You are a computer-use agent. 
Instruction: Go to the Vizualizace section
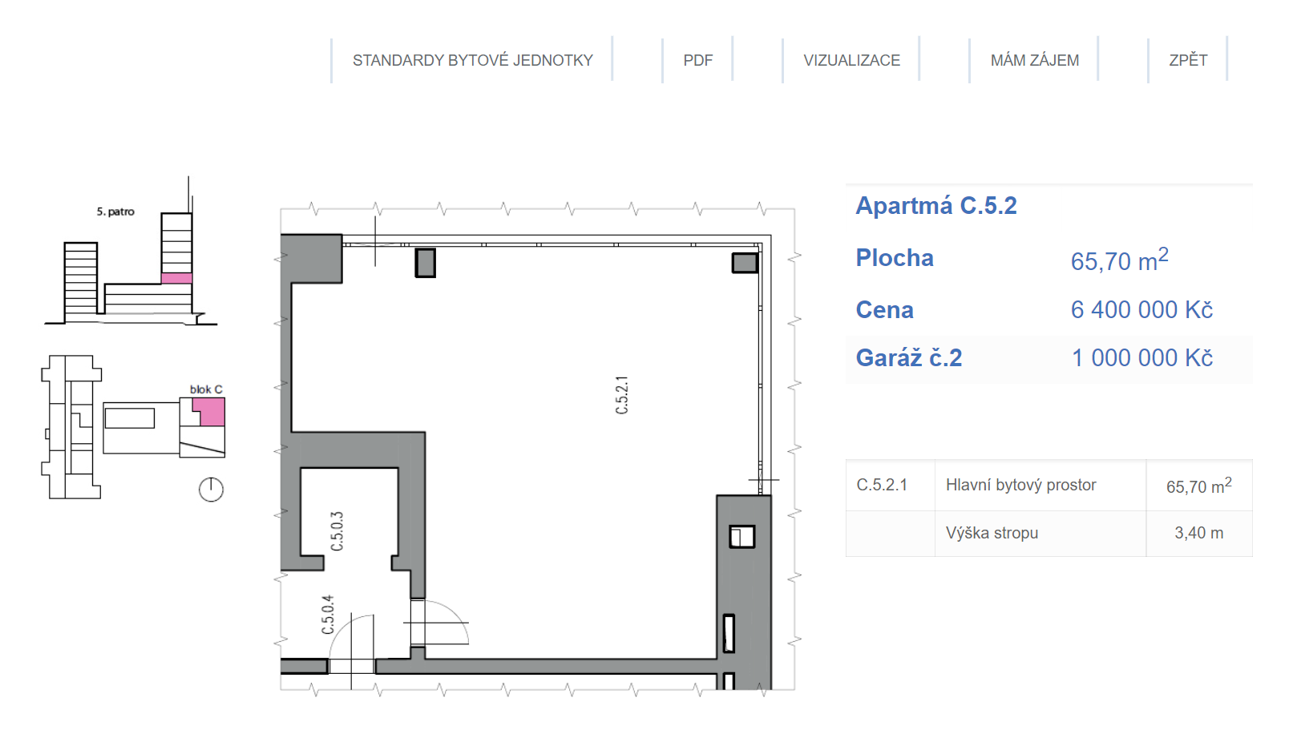[x=851, y=60]
